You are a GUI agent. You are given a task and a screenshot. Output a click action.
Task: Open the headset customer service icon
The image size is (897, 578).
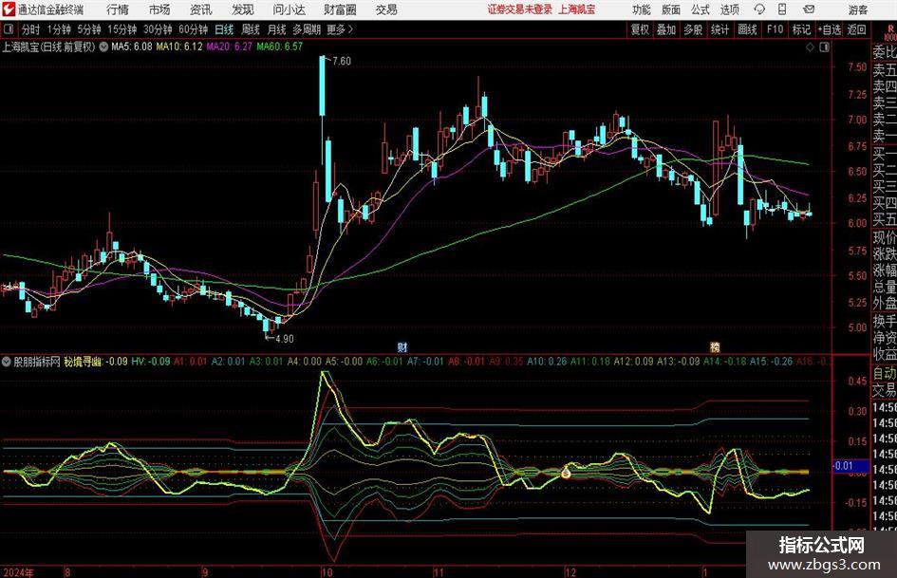(x=759, y=9)
